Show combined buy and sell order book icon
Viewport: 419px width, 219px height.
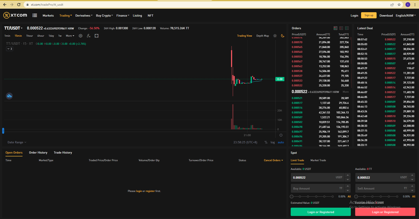click(336, 28)
